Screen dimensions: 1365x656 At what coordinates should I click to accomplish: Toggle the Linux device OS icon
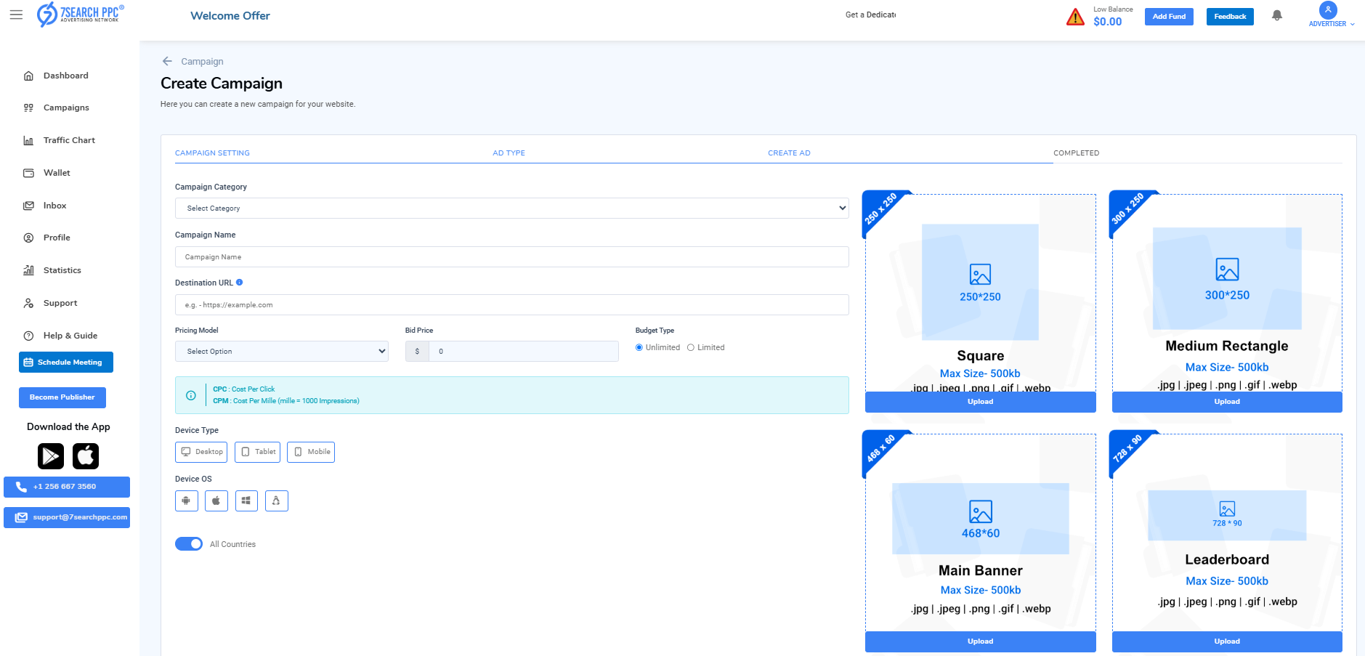277,501
